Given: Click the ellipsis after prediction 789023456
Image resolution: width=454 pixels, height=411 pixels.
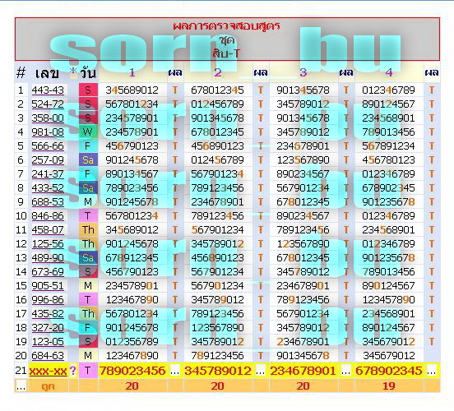Looking at the screenshot, I should pyautogui.click(x=174, y=372).
